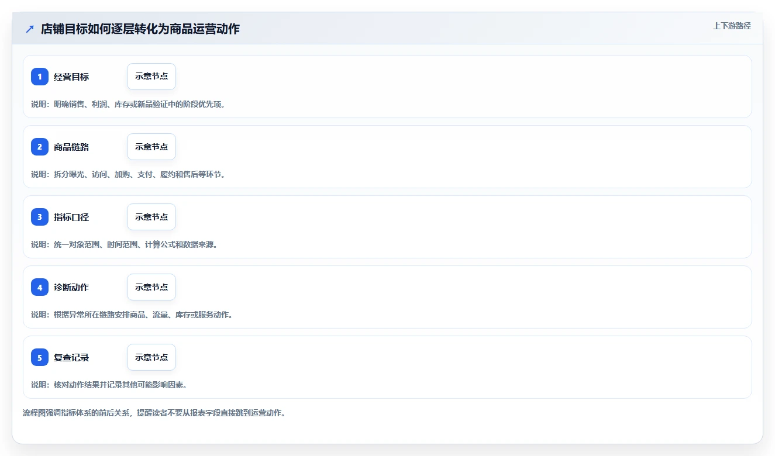Viewport: 775px width, 456px height.
Task: Click description 根据异常所在链路安排商品
Action: coord(132,315)
